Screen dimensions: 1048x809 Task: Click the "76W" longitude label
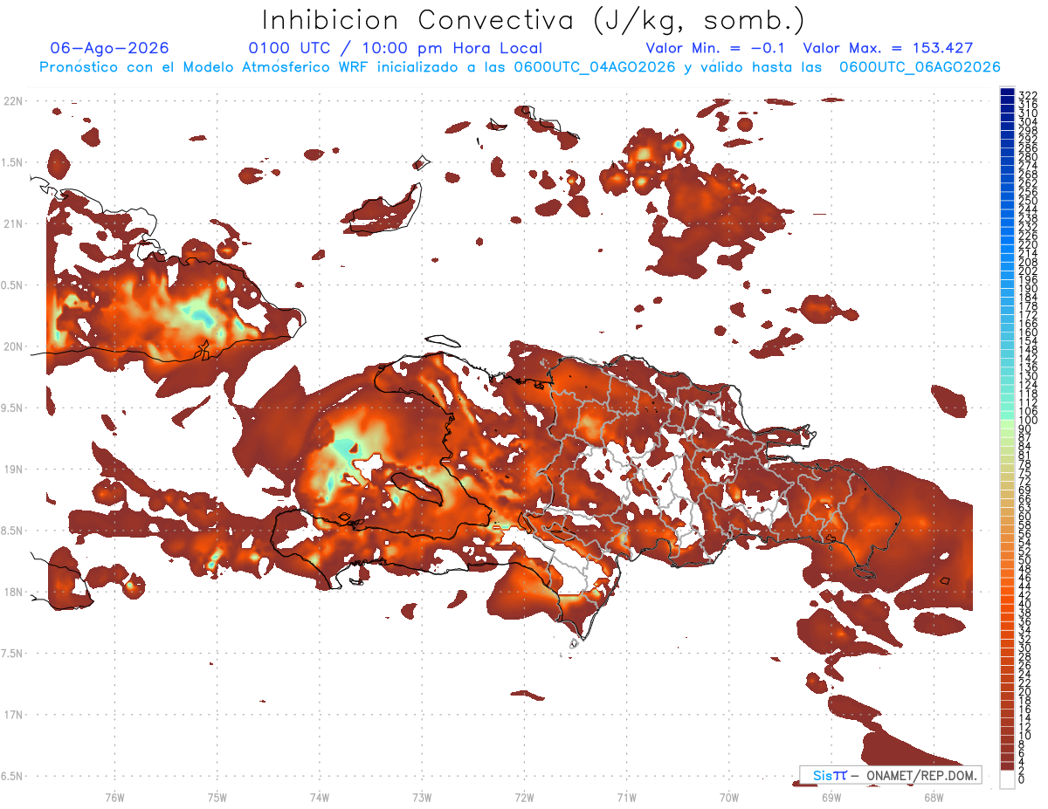[114, 797]
